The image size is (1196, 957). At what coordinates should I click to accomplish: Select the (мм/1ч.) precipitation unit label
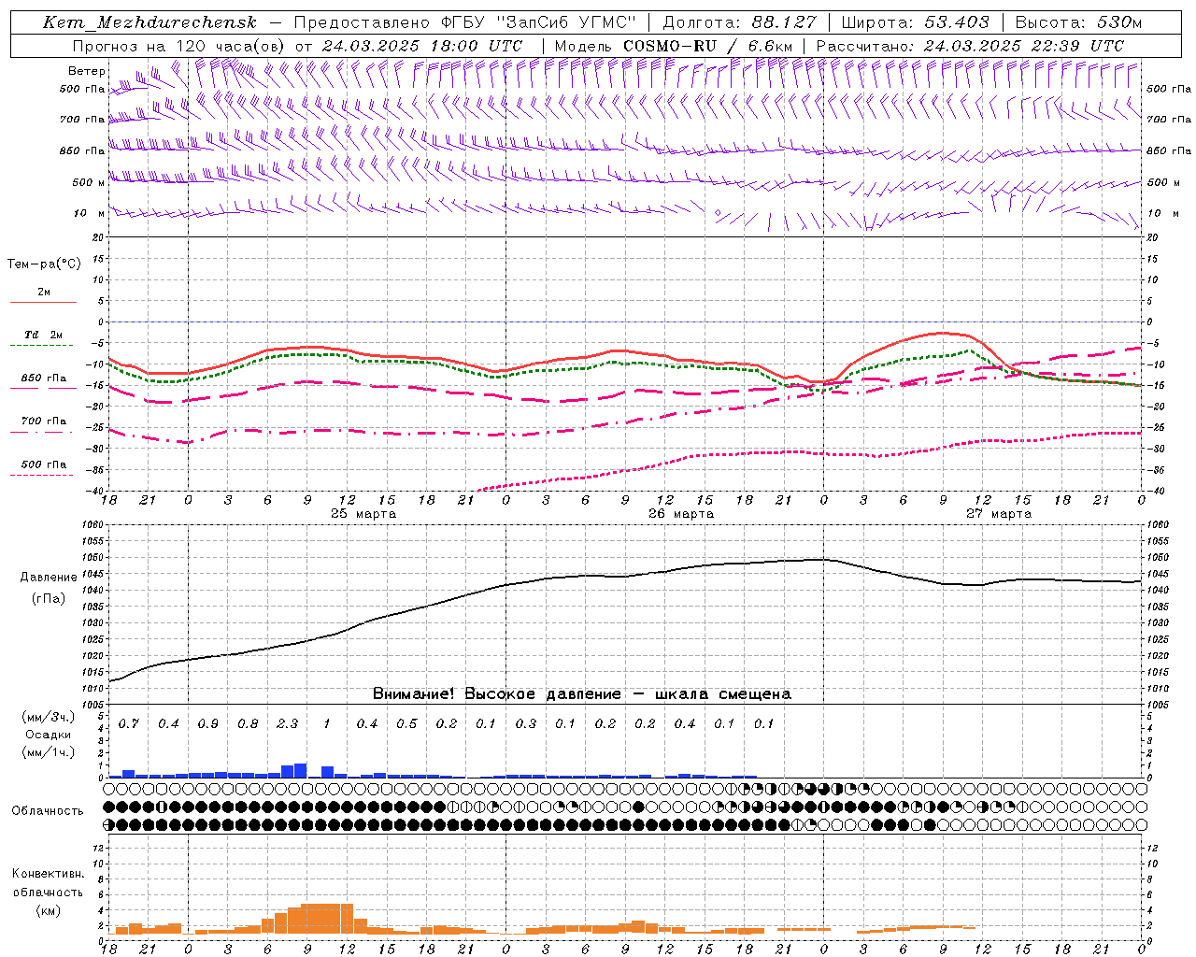[49, 752]
